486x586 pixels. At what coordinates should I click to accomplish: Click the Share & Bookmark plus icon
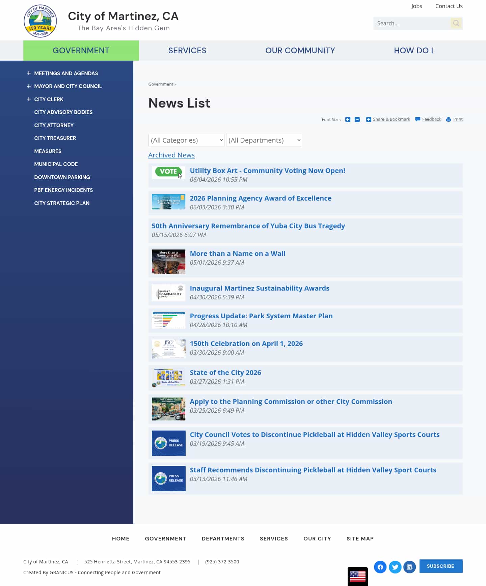coord(369,119)
